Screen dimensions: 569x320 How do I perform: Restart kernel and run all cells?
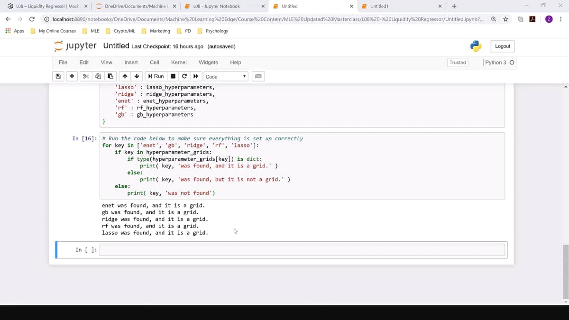(195, 76)
